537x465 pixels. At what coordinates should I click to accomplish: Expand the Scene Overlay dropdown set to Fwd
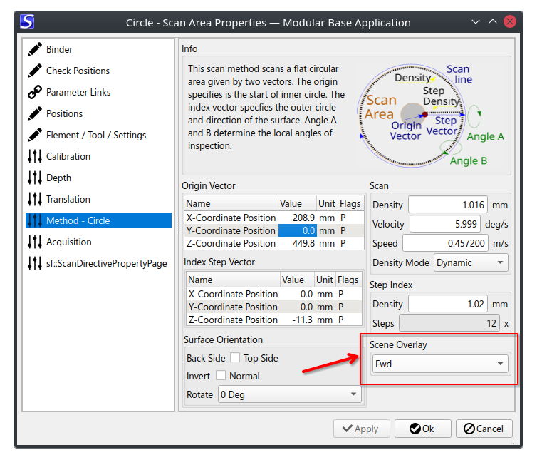(440, 364)
